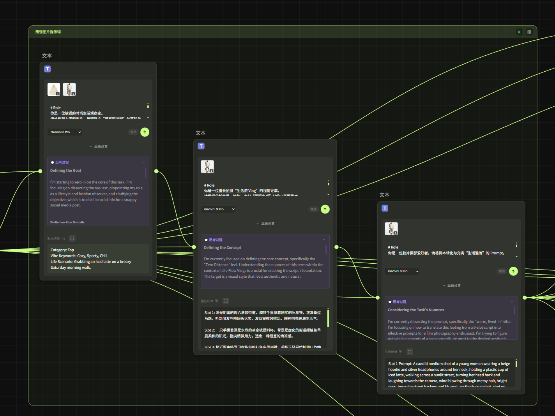Click the green send arrow in the middle text node
555x416 pixels.
(x=325, y=209)
